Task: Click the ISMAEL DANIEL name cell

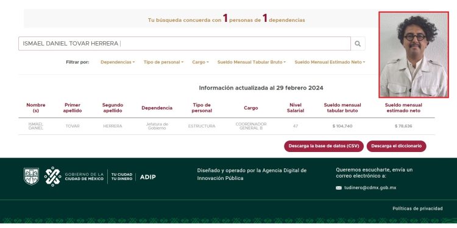Action: (x=36, y=126)
